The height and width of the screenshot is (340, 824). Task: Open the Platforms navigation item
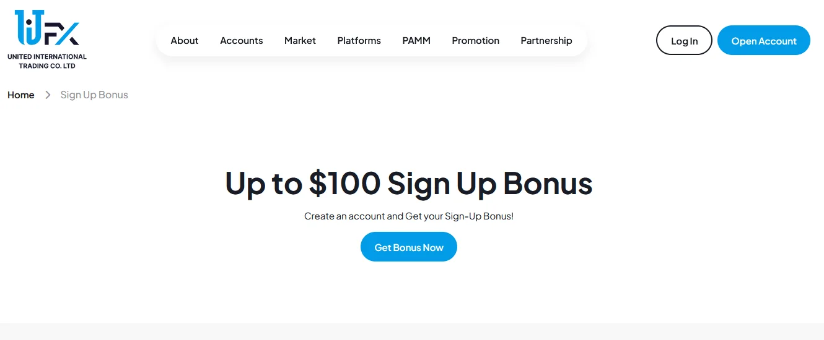pyautogui.click(x=359, y=41)
